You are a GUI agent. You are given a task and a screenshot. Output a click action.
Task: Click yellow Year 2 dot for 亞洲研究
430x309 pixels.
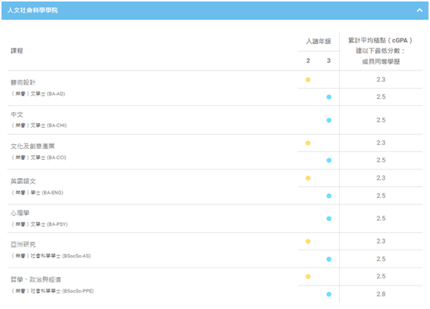[308, 242]
